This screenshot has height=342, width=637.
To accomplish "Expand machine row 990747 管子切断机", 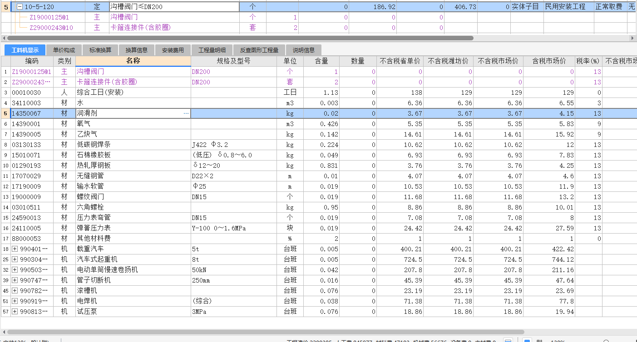I will 15,280.
